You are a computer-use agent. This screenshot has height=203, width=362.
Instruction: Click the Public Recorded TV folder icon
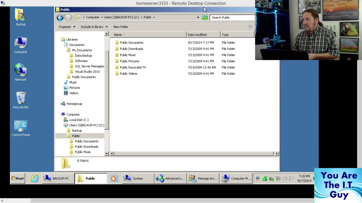pos(117,67)
